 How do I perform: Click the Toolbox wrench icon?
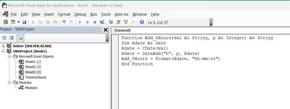[x=133, y=22]
